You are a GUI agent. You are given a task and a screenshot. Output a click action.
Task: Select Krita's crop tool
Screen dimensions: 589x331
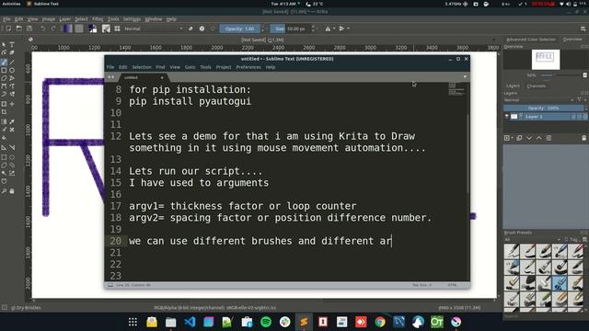4,112
